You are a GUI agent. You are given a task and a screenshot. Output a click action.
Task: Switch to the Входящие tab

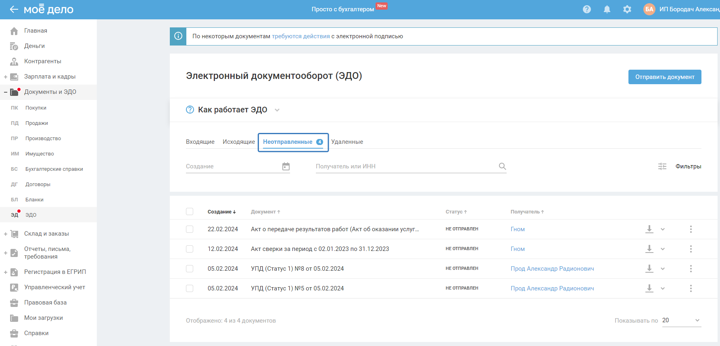(x=200, y=142)
